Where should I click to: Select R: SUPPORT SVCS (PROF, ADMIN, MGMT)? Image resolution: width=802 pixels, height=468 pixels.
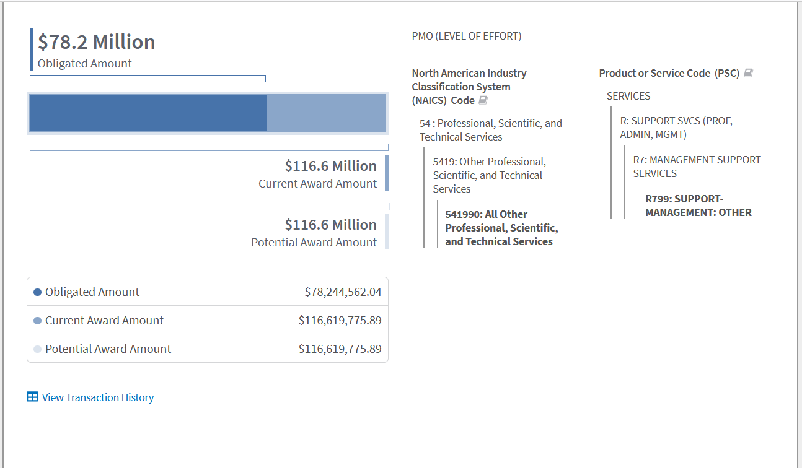coord(676,128)
